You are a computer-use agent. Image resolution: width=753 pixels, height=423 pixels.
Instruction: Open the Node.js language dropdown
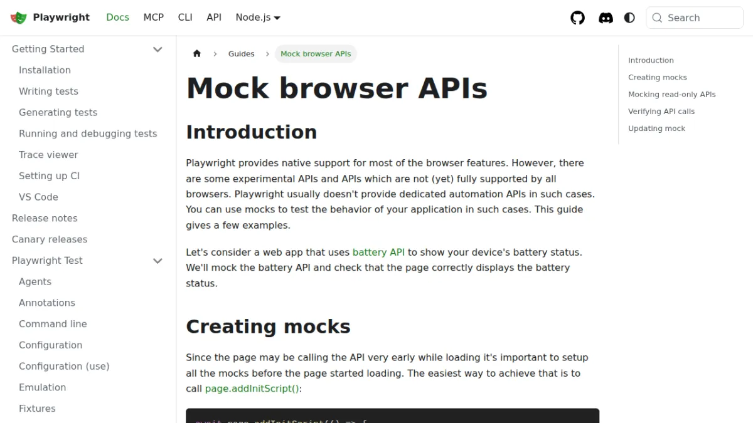tap(258, 18)
